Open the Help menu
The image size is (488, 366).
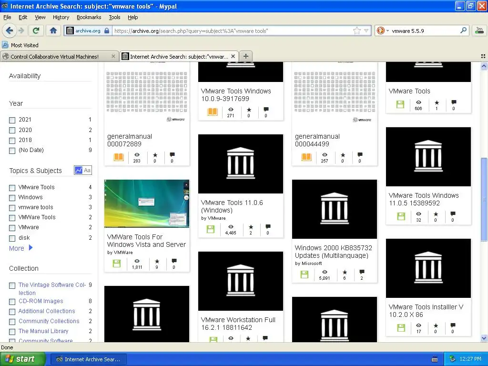(x=133, y=17)
